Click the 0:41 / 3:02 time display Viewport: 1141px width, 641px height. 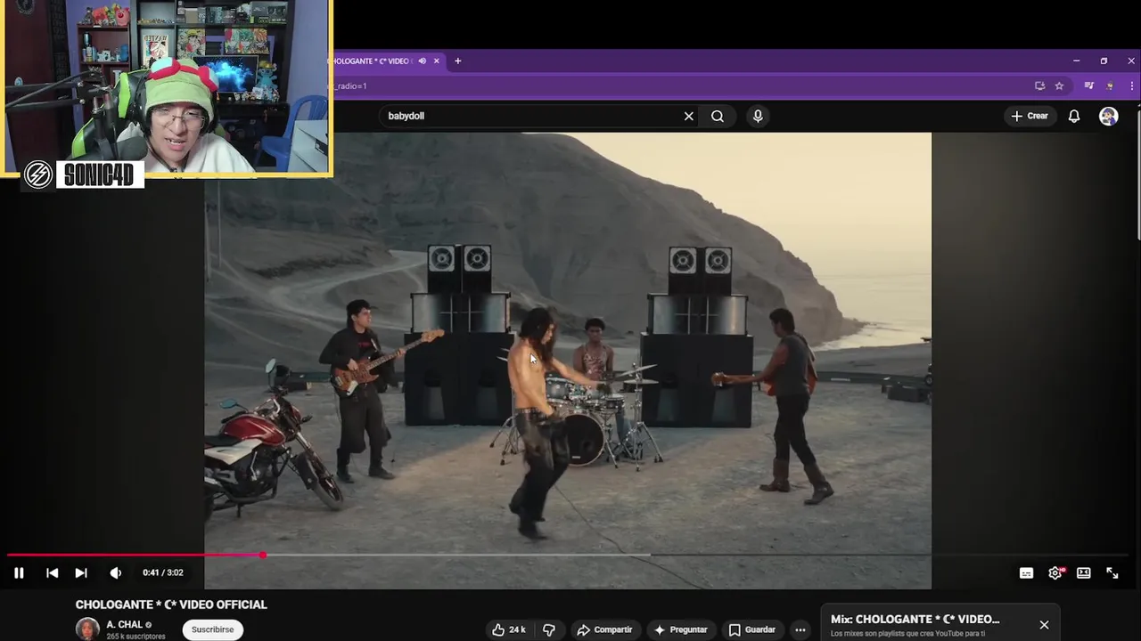tap(163, 572)
